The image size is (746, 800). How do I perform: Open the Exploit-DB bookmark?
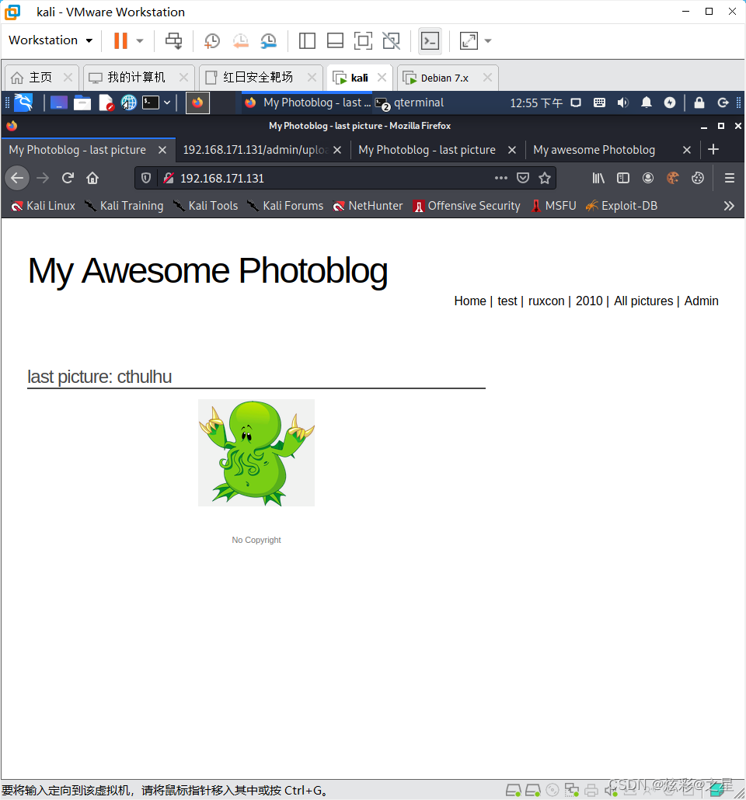coord(622,206)
